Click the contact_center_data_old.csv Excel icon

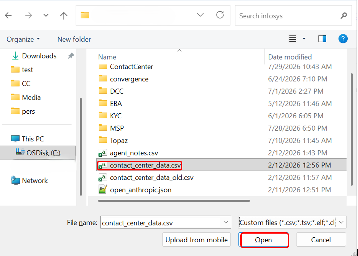tap(103, 177)
